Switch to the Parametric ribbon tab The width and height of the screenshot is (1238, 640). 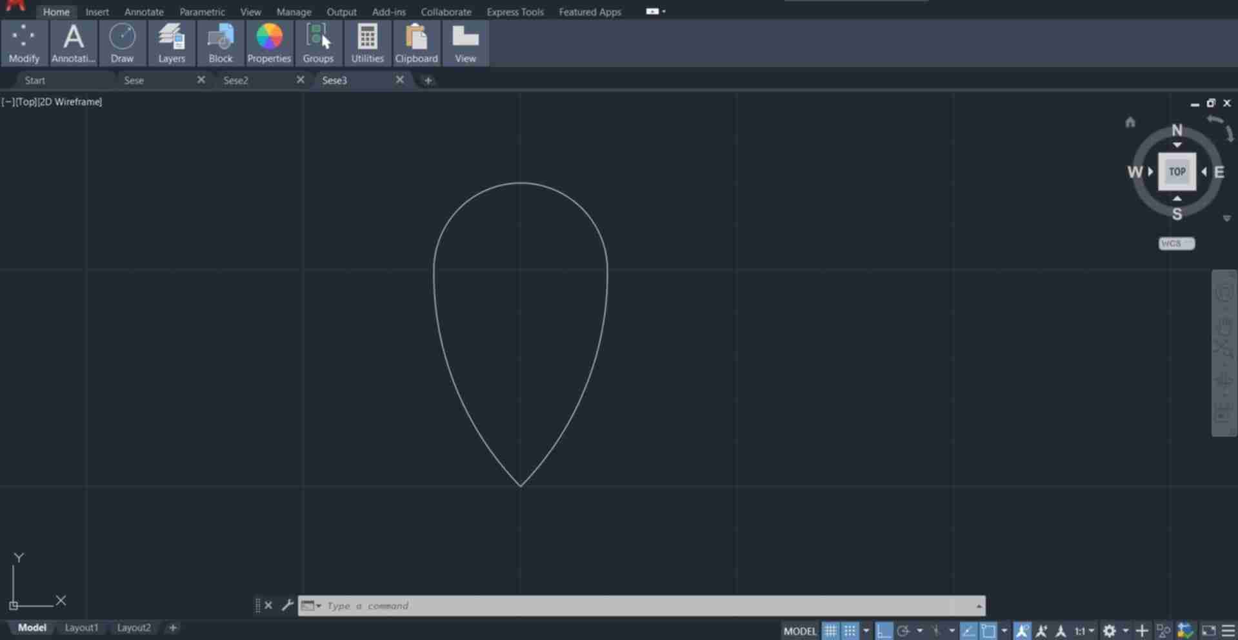point(202,12)
